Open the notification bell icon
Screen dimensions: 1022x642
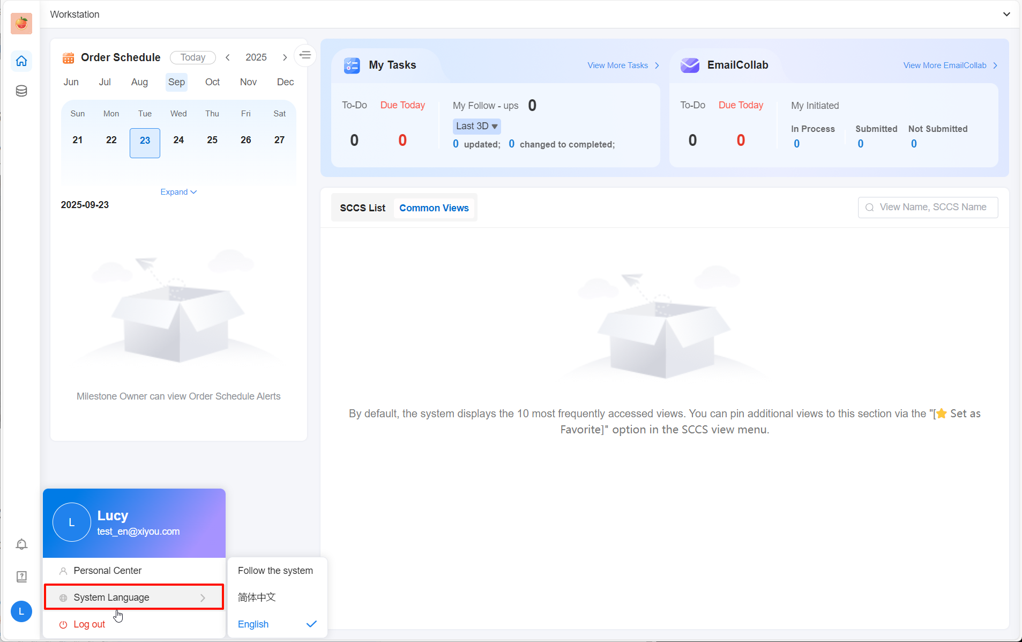[x=21, y=544]
